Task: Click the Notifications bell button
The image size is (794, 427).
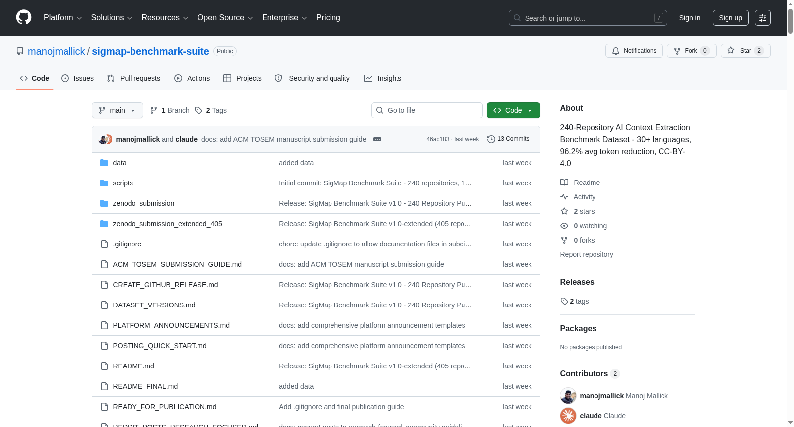Action: click(x=634, y=51)
